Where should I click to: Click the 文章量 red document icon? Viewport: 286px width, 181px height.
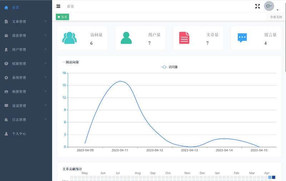pos(184,38)
